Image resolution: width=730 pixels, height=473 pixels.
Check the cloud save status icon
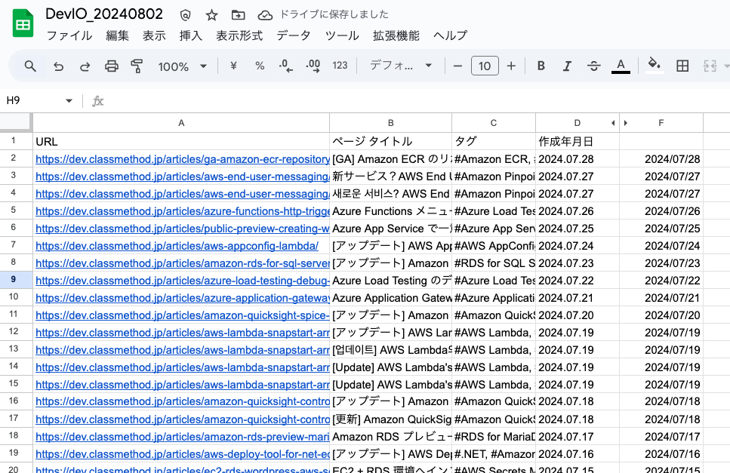[265, 15]
